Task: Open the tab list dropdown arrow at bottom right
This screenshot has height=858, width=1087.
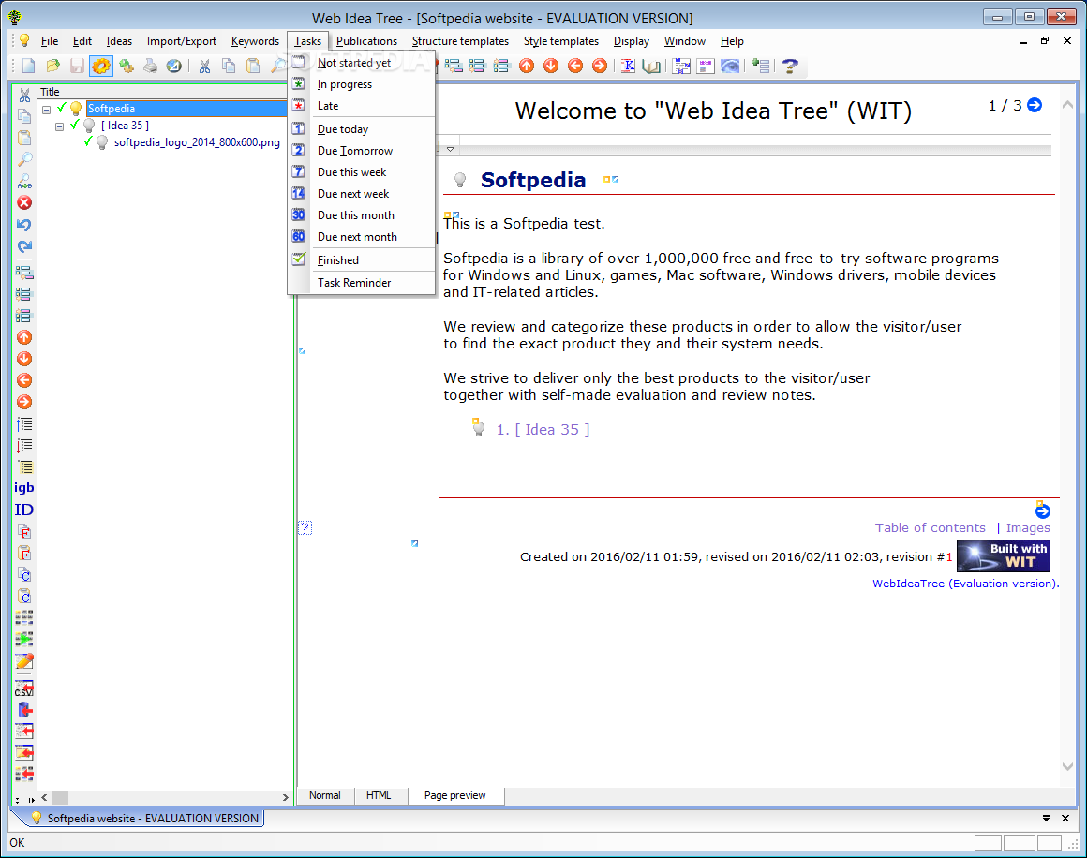Action: point(1046,819)
